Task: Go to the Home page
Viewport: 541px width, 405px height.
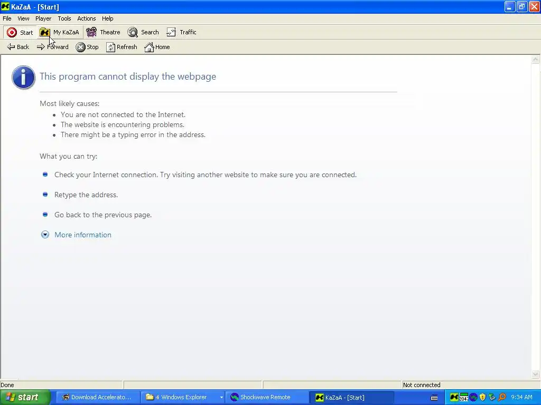Action: (157, 47)
